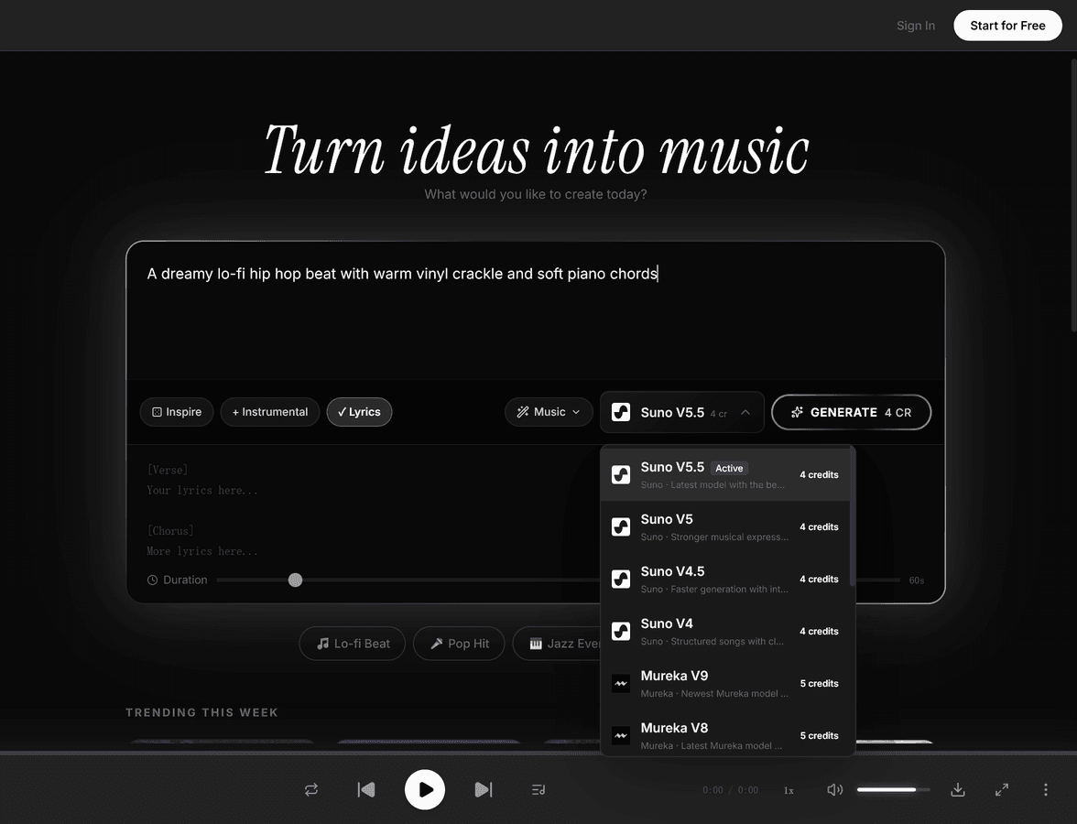Image resolution: width=1077 pixels, height=824 pixels.
Task: Click the sparkle icon on Generate button
Action: point(797,412)
